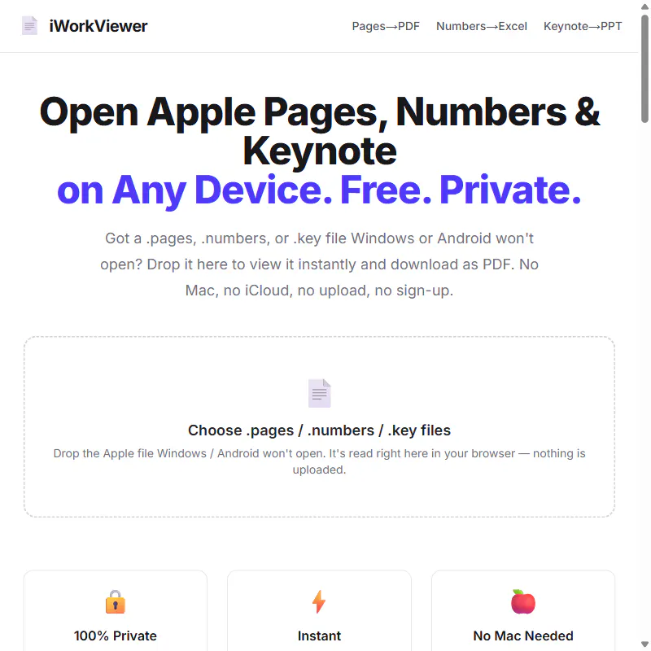Viewport: 651px width, 651px height.
Task: Click the document icon in the drop zone
Action: pyautogui.click(x=319, y=393)
